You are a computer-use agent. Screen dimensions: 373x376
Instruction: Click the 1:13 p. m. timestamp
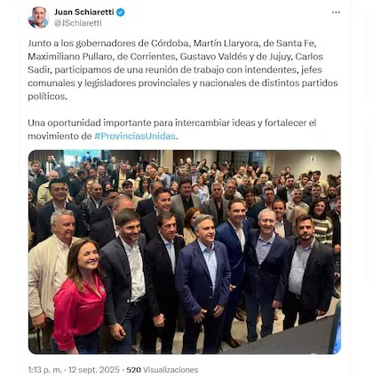(45, 370)
